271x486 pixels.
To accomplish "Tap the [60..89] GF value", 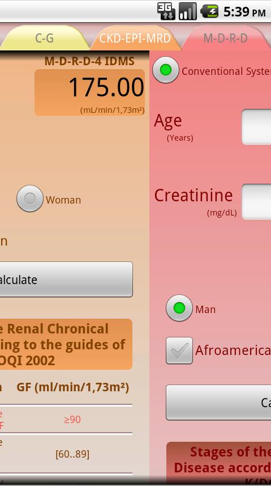I will pos(72,454).
